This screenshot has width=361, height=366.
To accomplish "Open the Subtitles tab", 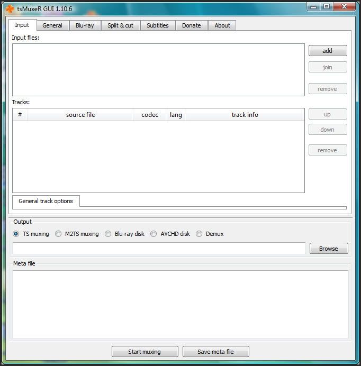I will pos(158,25).
